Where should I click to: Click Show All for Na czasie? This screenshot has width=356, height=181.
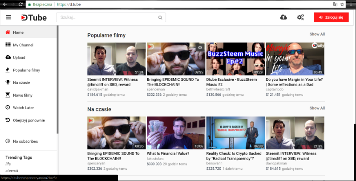(317, 108)
